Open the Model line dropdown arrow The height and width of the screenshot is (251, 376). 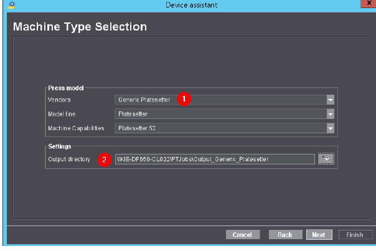tap(331, 114)
